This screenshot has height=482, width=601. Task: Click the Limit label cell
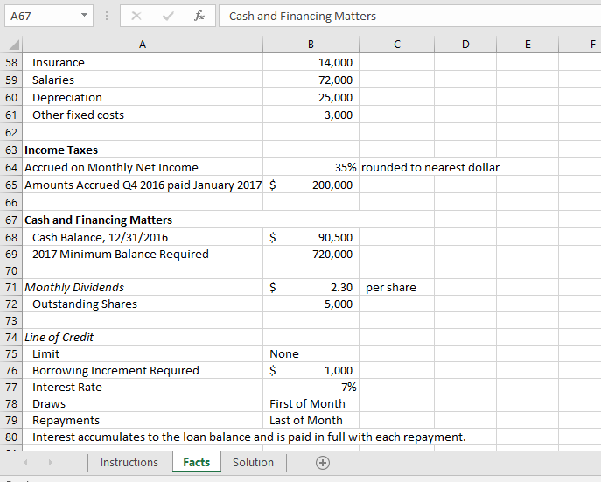(143, 353)
